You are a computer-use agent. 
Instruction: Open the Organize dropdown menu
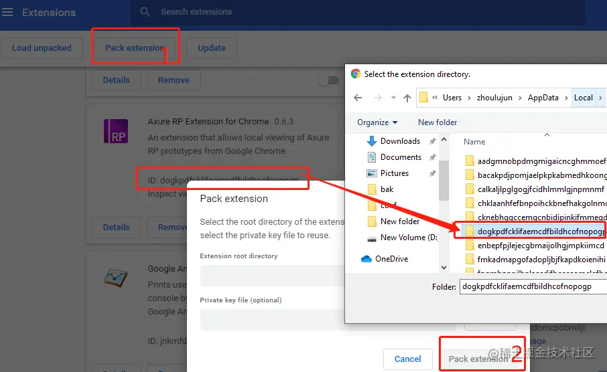[x=377, y=122]
